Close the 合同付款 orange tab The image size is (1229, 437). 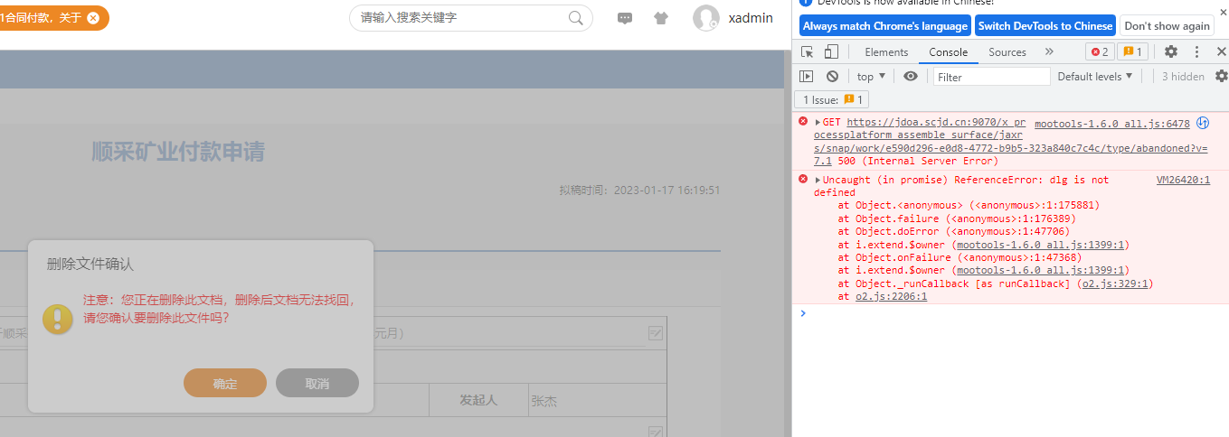pos(93,18)
